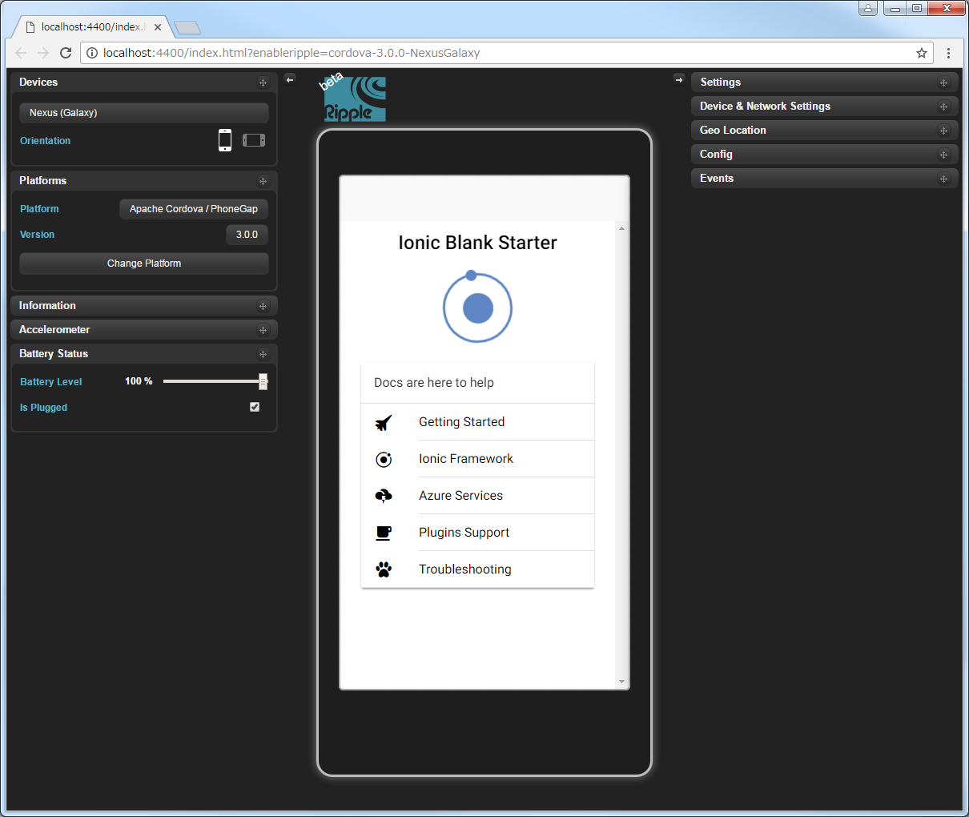Open Ionic Framework docs item
Image resolution: width=969 pixels, height=817 pixels.
pyautogui.click(x=477, y=459)
